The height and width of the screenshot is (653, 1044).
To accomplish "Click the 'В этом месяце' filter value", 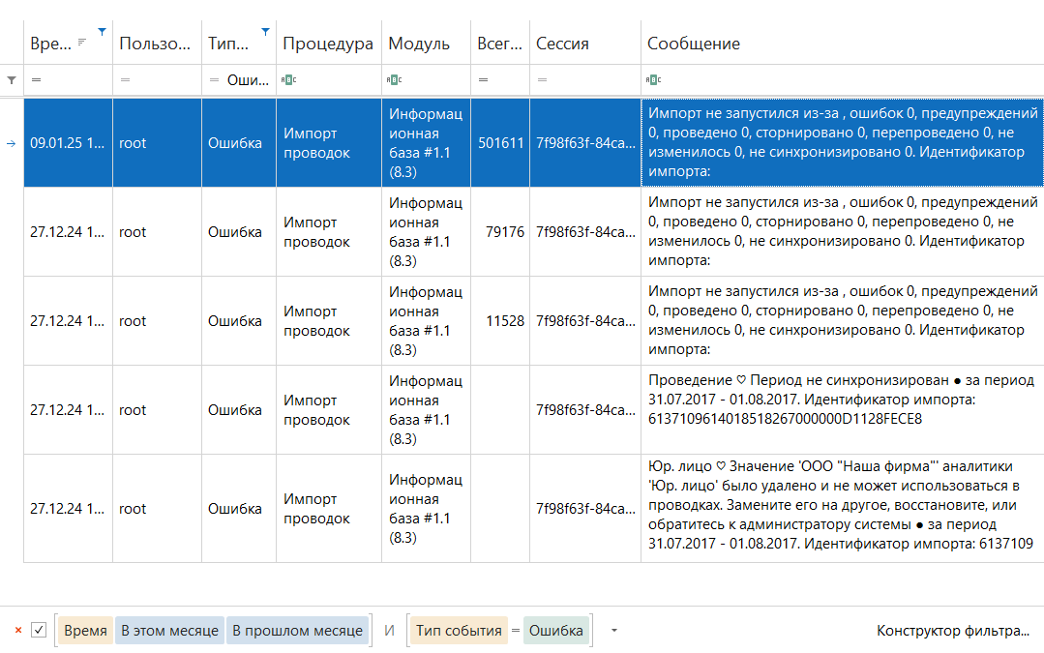I will pos(169,631).
